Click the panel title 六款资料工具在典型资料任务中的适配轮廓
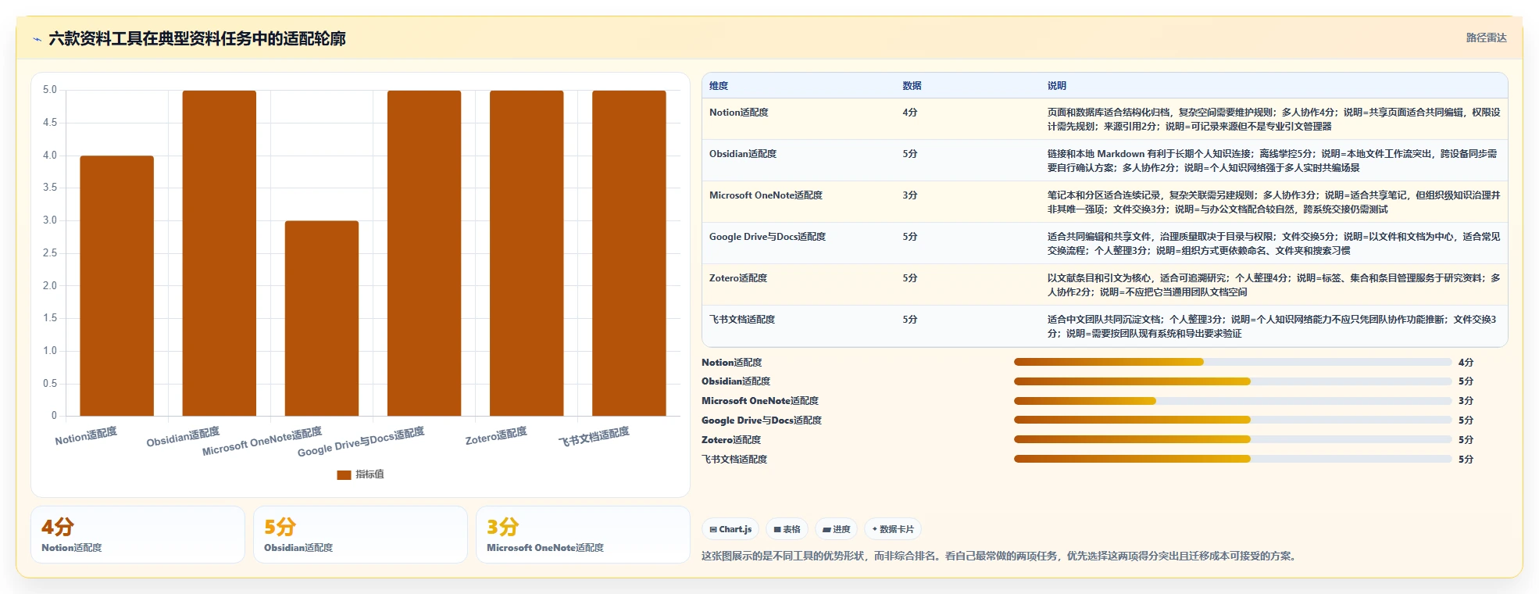 click(x=197, y=38)
